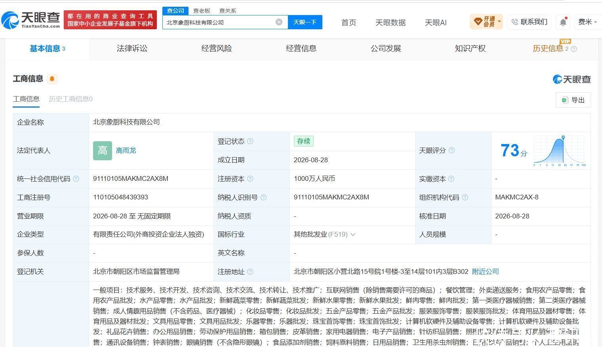Expand the 其他批发业 (F519) industry chevron
The image size is (602, 347).
353,235
